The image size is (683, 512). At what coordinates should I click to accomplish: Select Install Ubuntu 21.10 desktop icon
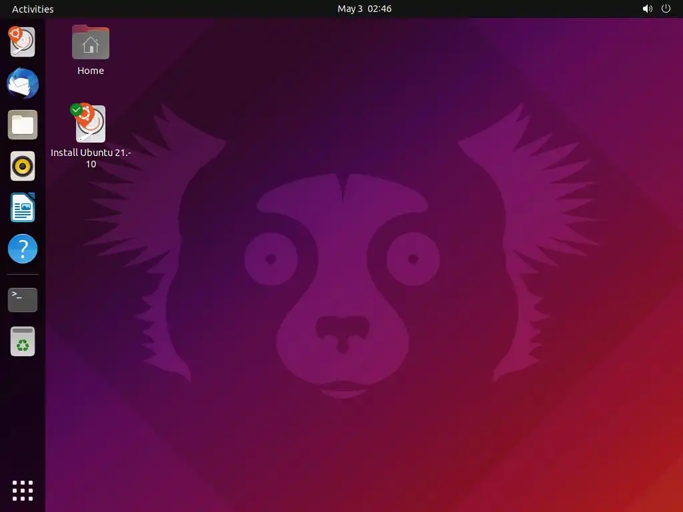point(89,123)
